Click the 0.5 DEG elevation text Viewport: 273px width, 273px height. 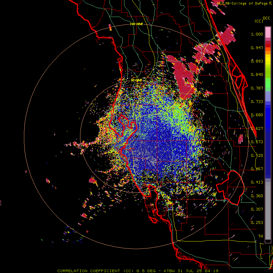tap(146, 271)
